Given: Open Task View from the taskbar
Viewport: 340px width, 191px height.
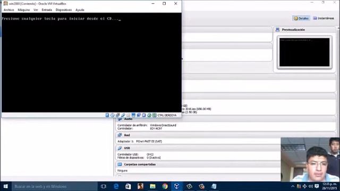Looking at the screenshot, I should (x=104, y=186).
